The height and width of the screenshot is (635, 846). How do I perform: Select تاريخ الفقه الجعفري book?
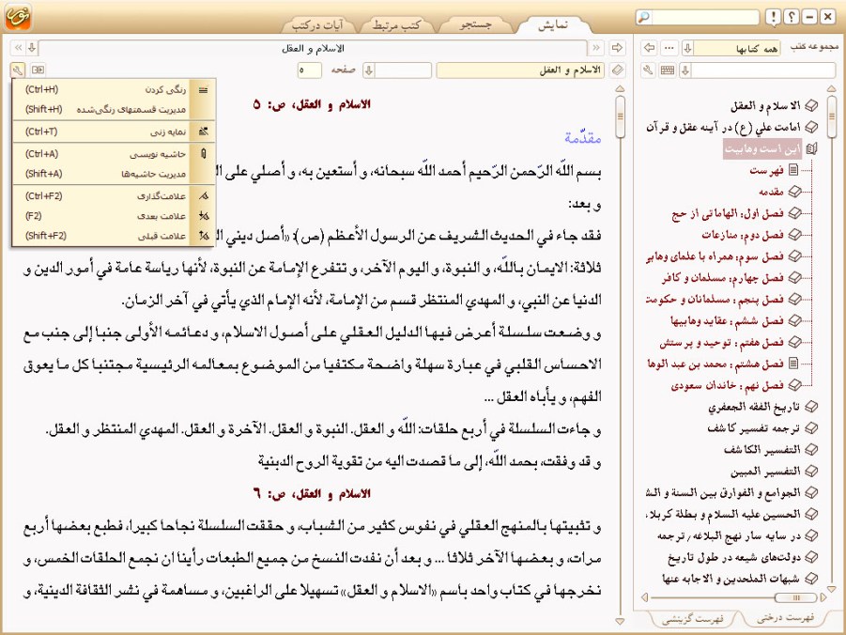pos(754,407)
